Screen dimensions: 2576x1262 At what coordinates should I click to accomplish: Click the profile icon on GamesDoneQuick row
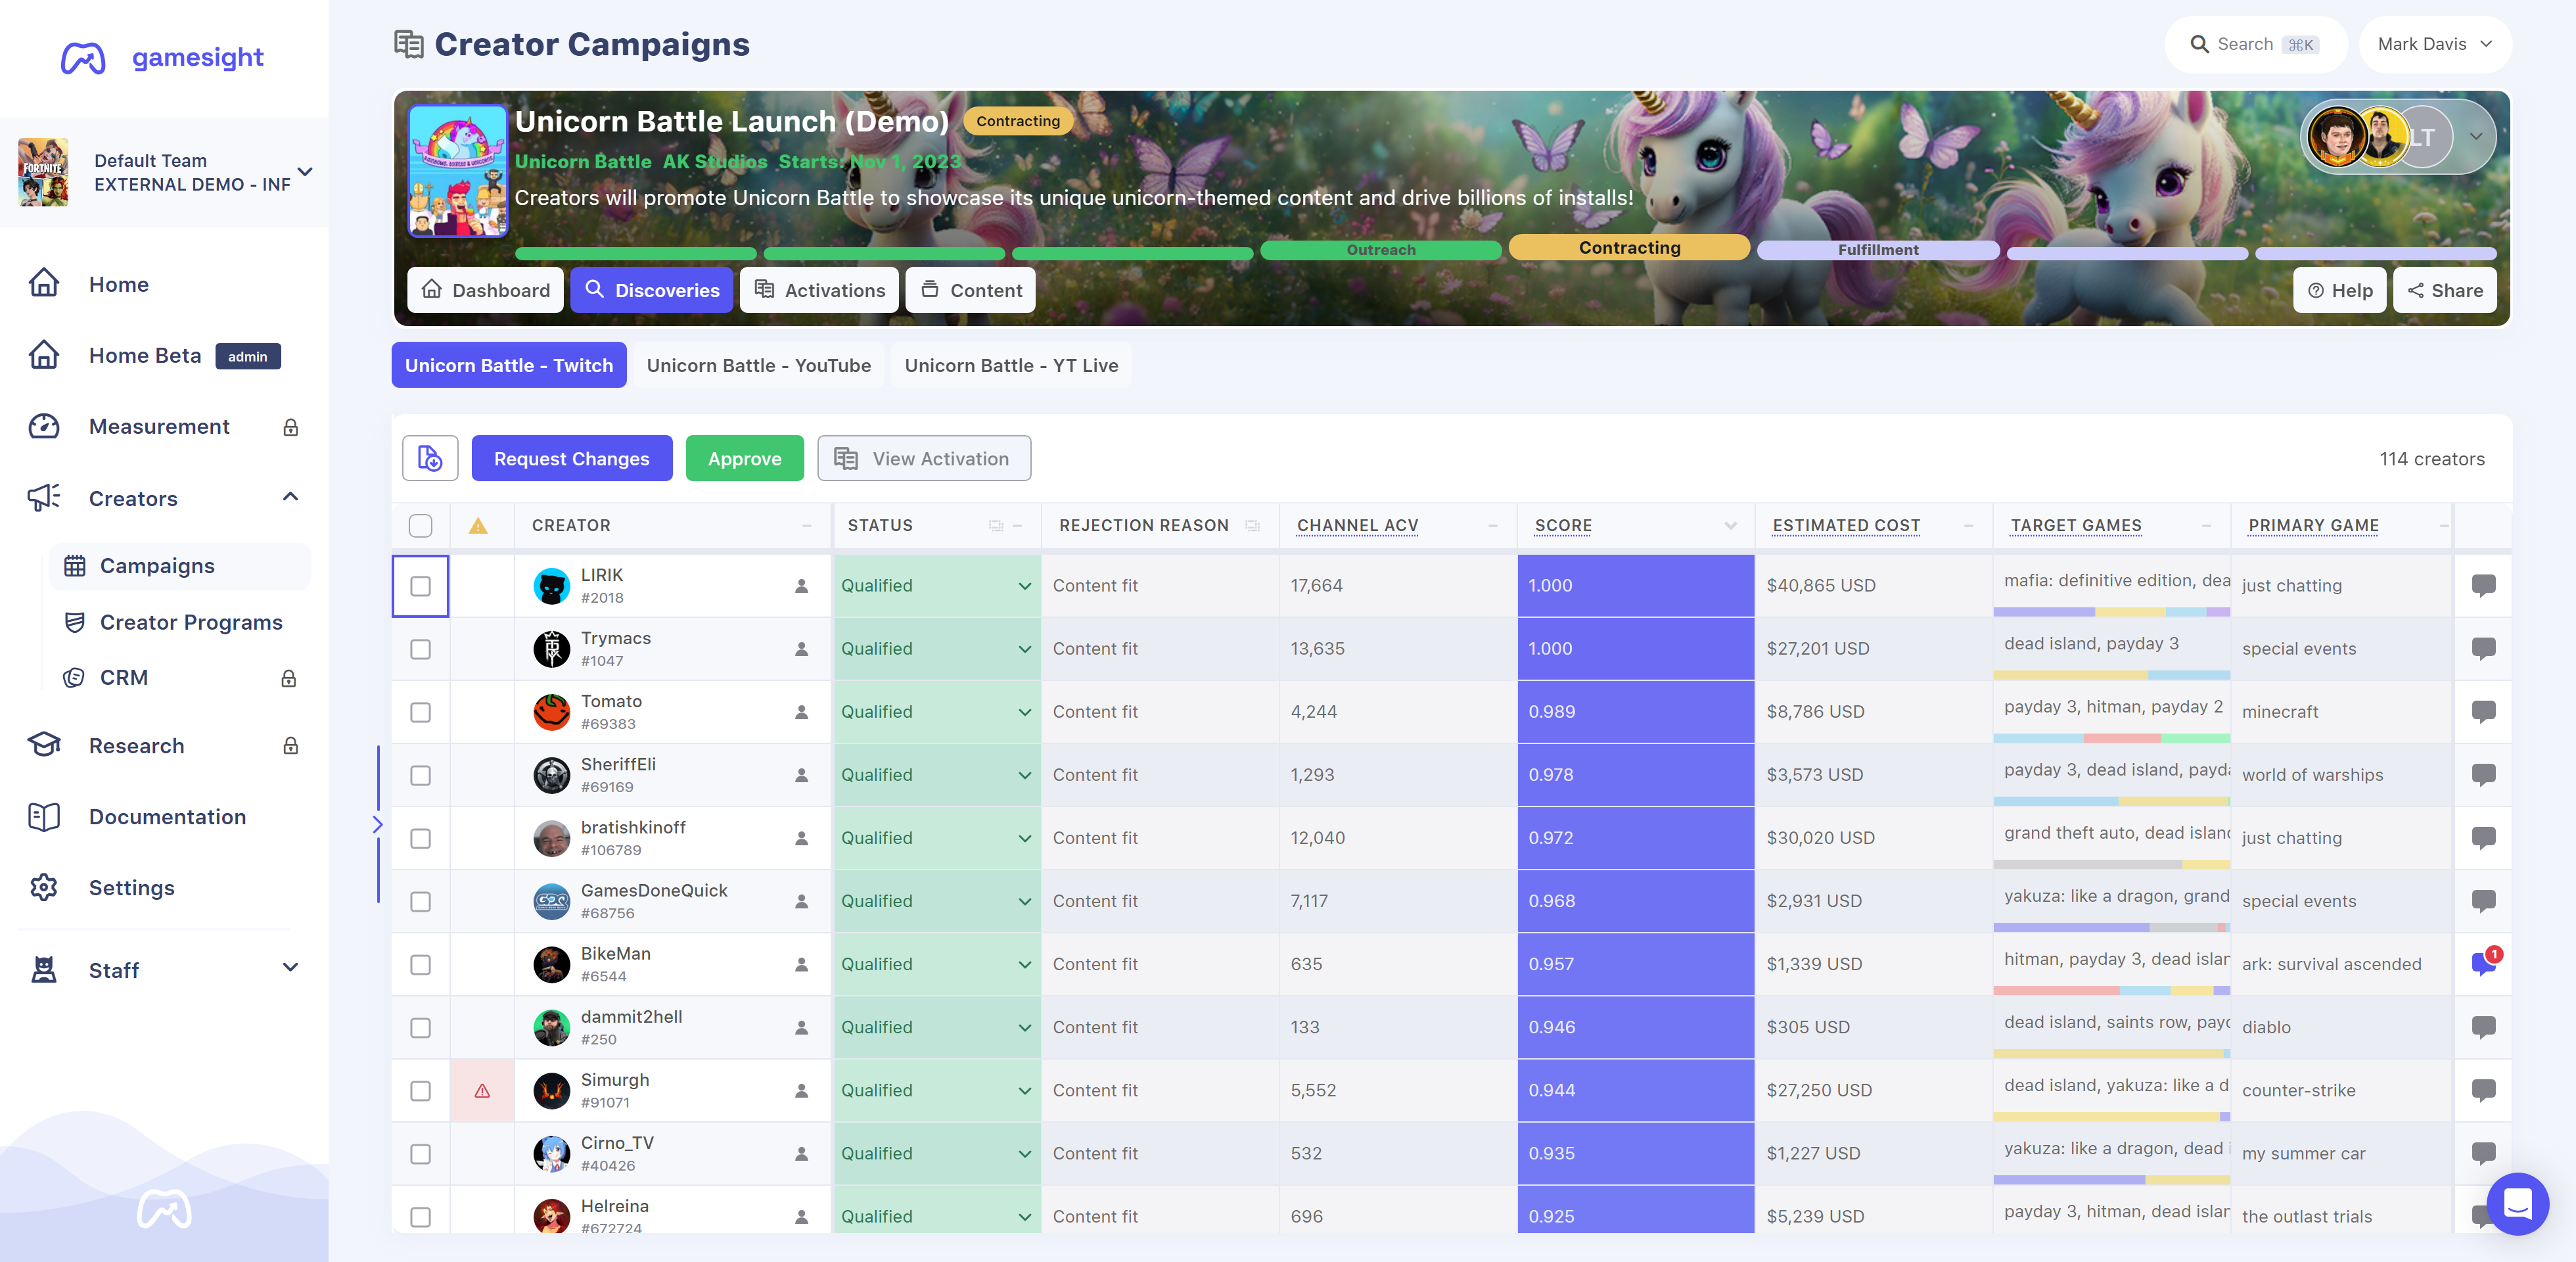pos(801,901)
